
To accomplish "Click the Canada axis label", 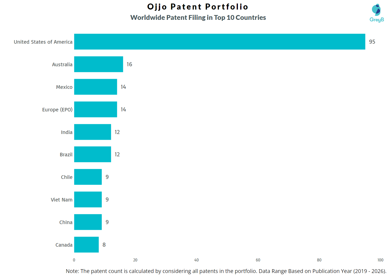I will pyautogui.click(x=64, y=245).
